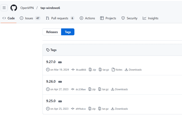This screenshot has height=120, width=182.
Task: Open the Actions tab
Action: [x=87, y=18]
